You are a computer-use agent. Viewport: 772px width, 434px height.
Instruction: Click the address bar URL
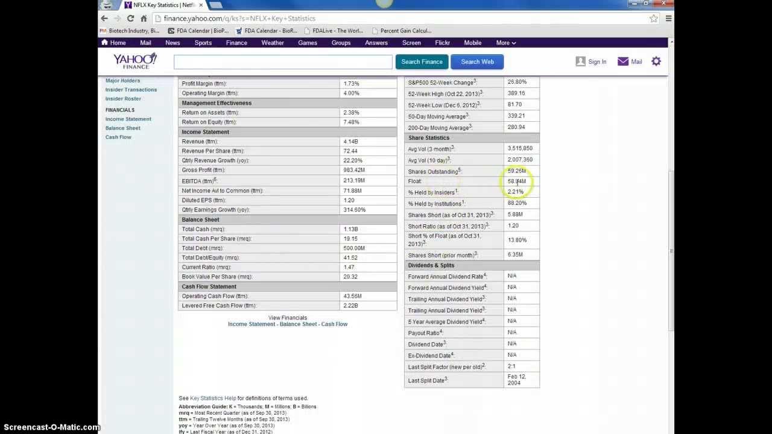click(239, 19)
